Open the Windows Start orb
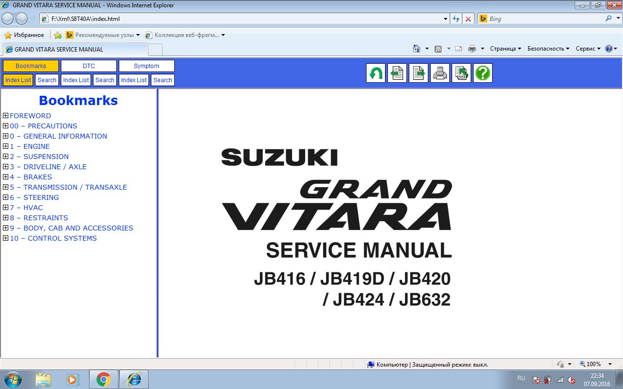 tap(13, 379)
